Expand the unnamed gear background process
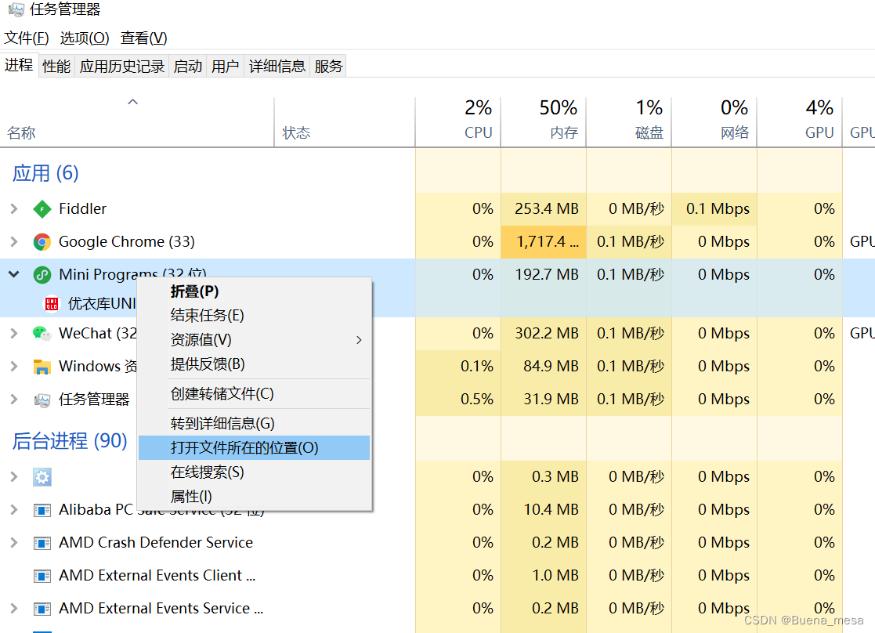Image resolution: width=875 pixels, height=633 pixels. click(14, 476)
